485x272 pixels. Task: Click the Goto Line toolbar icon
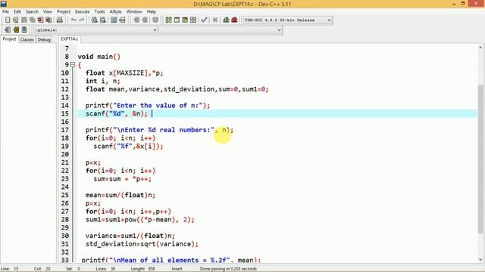122,20
